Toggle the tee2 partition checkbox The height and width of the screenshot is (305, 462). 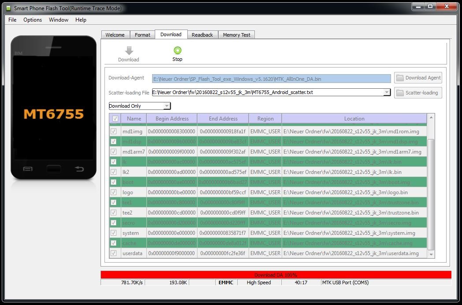coord(113,213)
